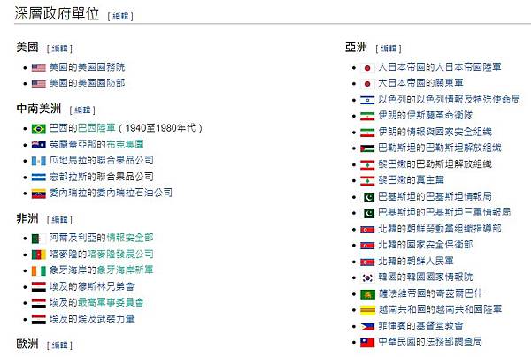Open the 美國國務院 link

101,67
